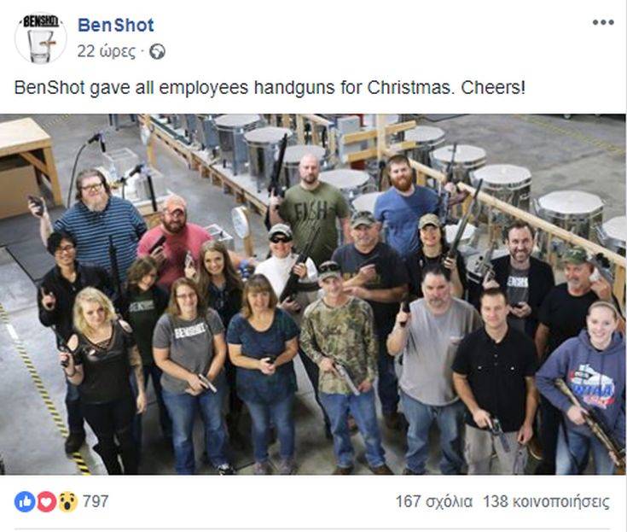
Task: Click the yellow Wow reaction emoji
Action: click(68, 501)
